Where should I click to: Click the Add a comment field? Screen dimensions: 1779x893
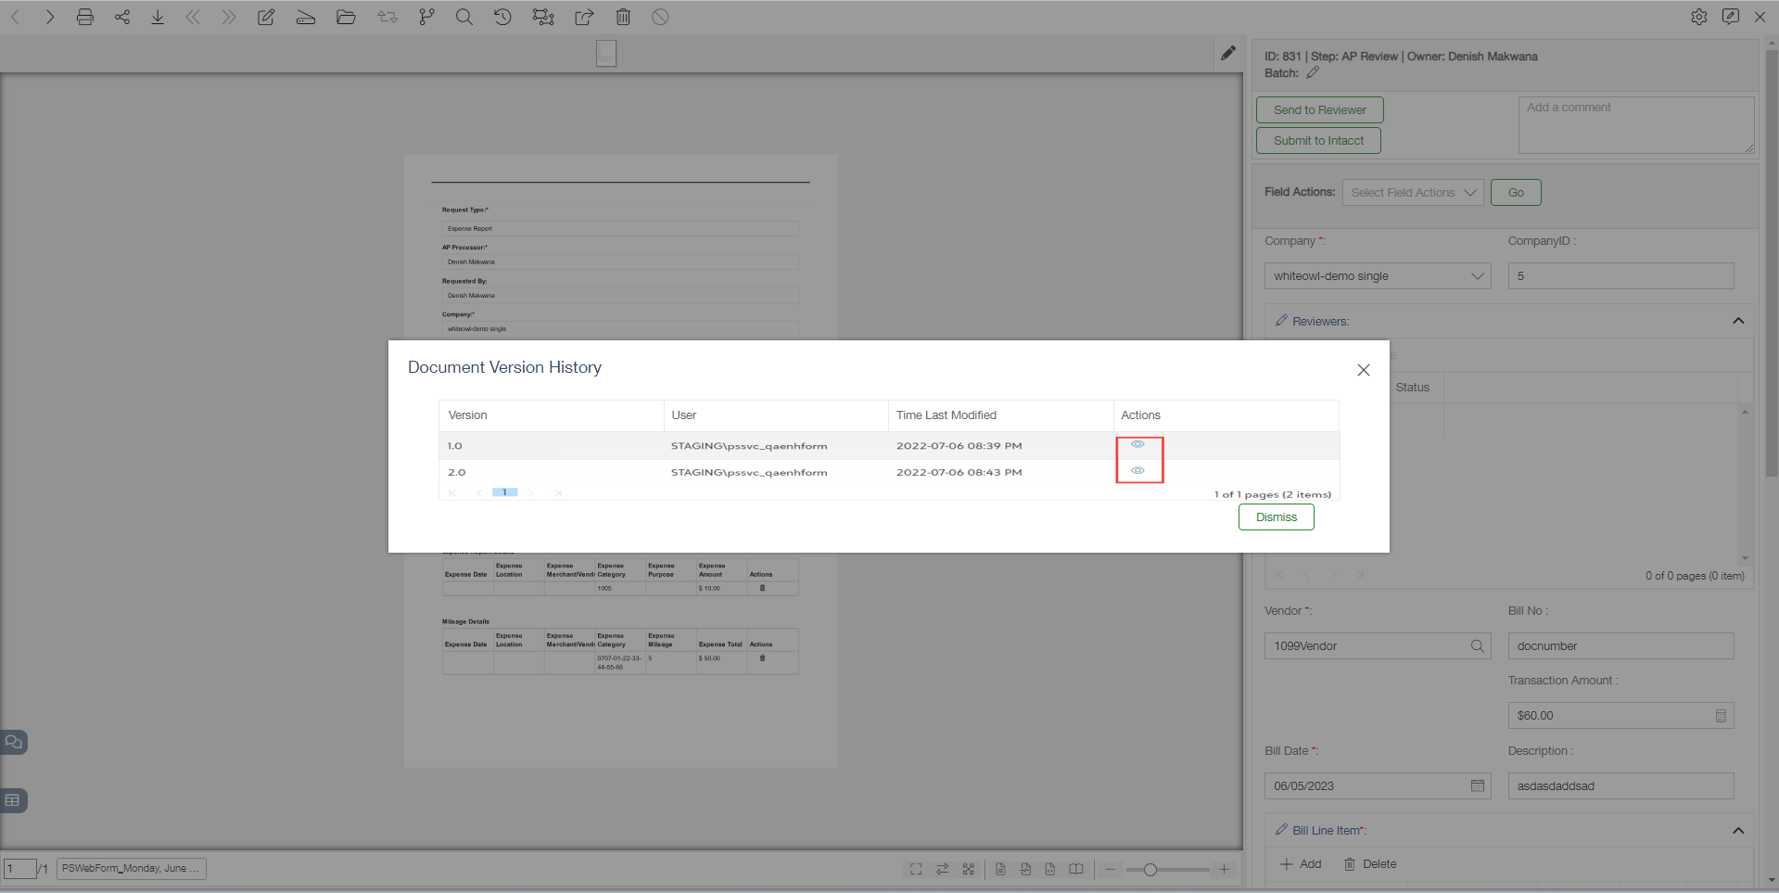(x=1636, y=125)
